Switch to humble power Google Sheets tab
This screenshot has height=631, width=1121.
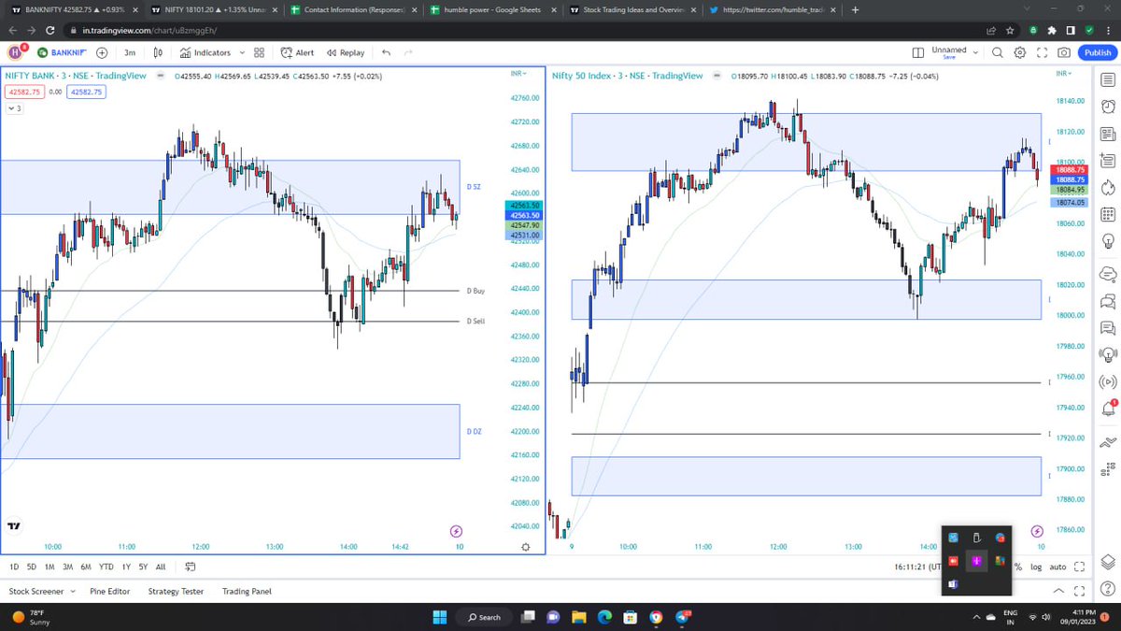pos(494,9)
